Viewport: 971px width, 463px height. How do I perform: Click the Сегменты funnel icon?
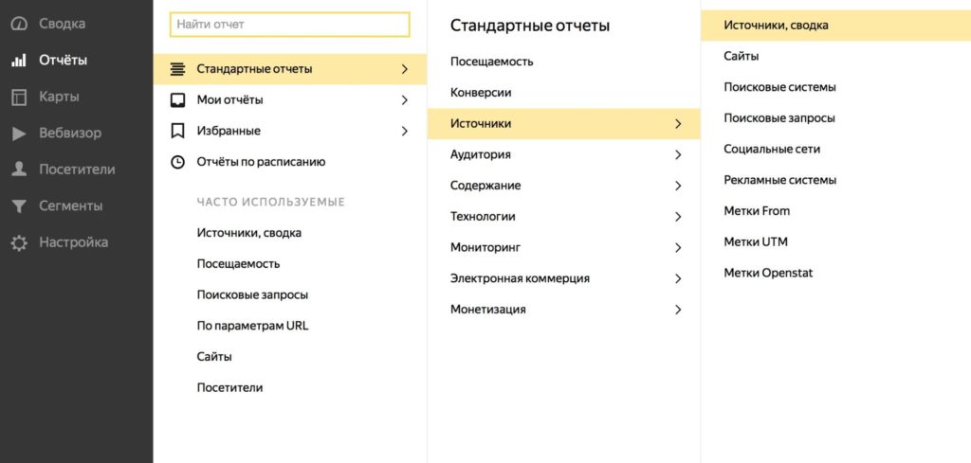[x=19, y=206]
